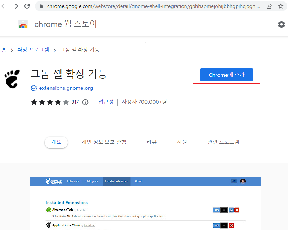The height and width of the screenshot is (230, 288).
Task: Open extensions.gnome.org publisher link
Action: tap(66, 88)
